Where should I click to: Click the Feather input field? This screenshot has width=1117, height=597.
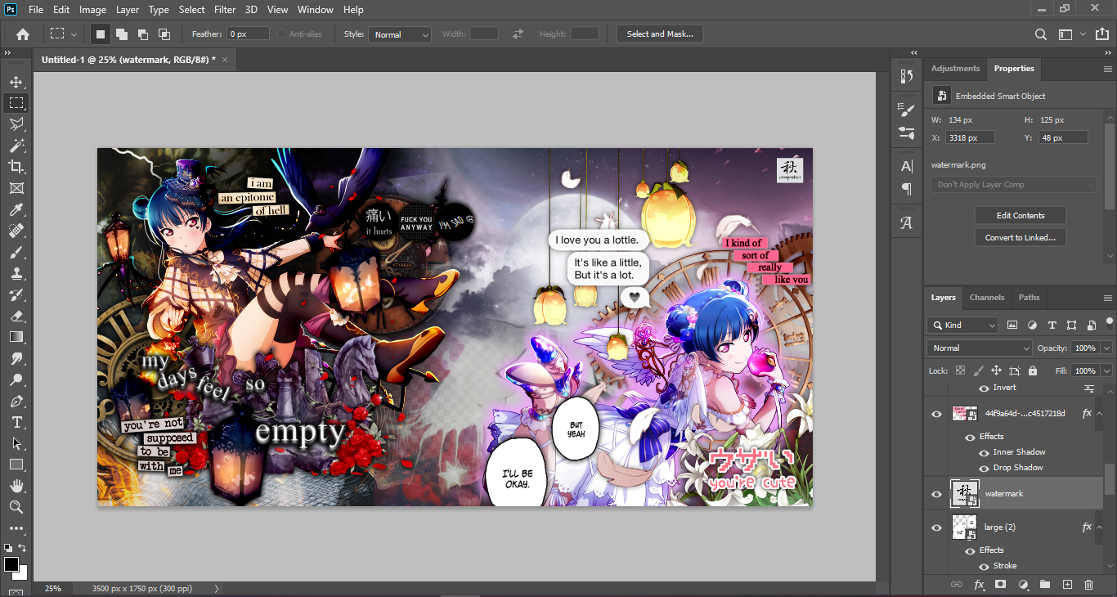pos(249,34)
